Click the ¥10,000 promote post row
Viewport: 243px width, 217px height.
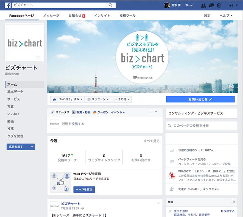[202, 176]
